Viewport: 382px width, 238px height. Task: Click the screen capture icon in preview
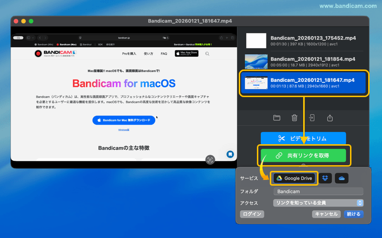[x=210, y=160]
